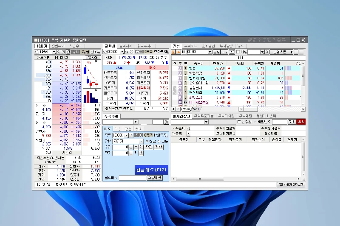Click the query button left of the red button
This screenshot has width=340, height=226.
click(292, 122)
